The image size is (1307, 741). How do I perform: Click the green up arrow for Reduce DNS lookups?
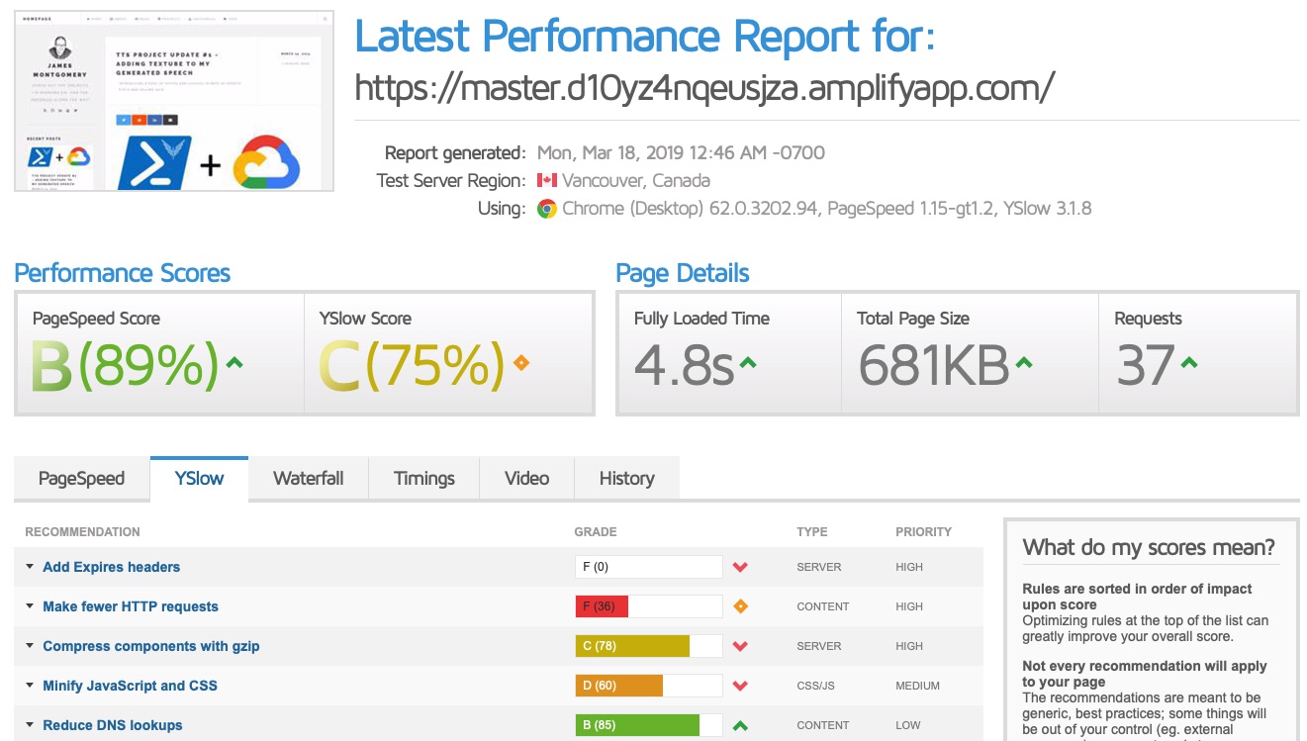740,725
